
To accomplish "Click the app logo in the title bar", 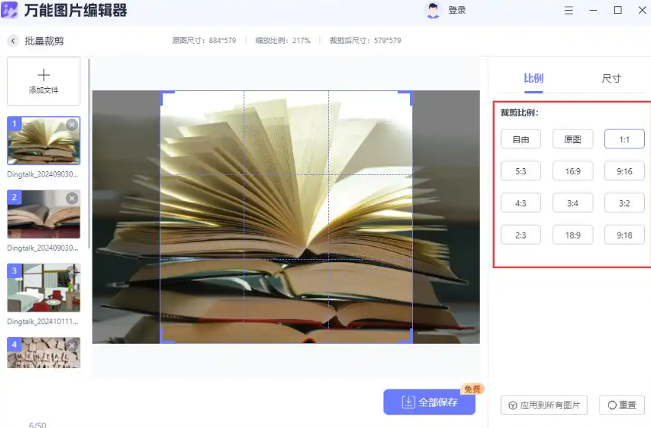I will pyautogui.click(x=10, y=10).
